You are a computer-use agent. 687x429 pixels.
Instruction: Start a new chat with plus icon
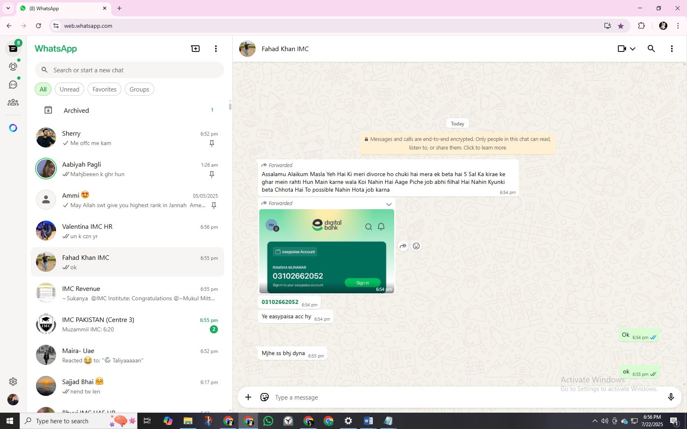tap(195, 49)
